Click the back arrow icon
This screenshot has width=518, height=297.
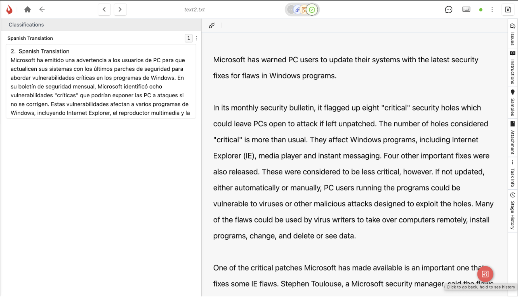click(x=42, y=10)
